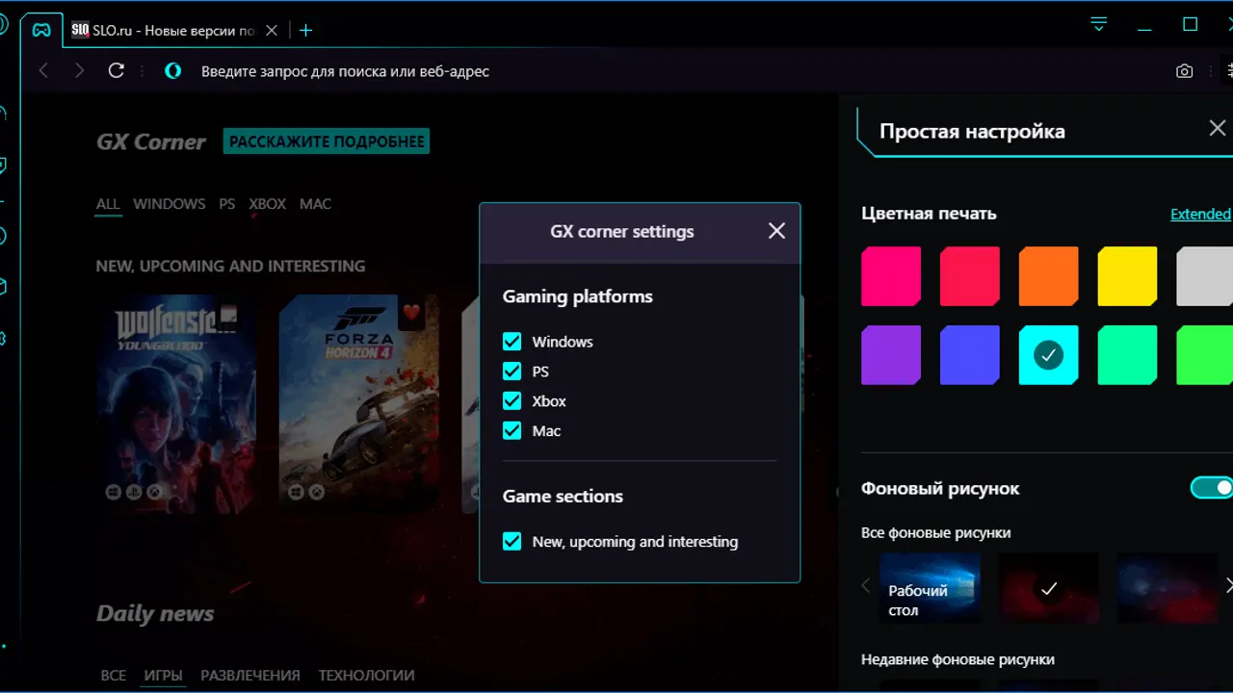Open a new tab with plus icon
The height and width of the screenshot is (693, 1233).
[305, 30]
